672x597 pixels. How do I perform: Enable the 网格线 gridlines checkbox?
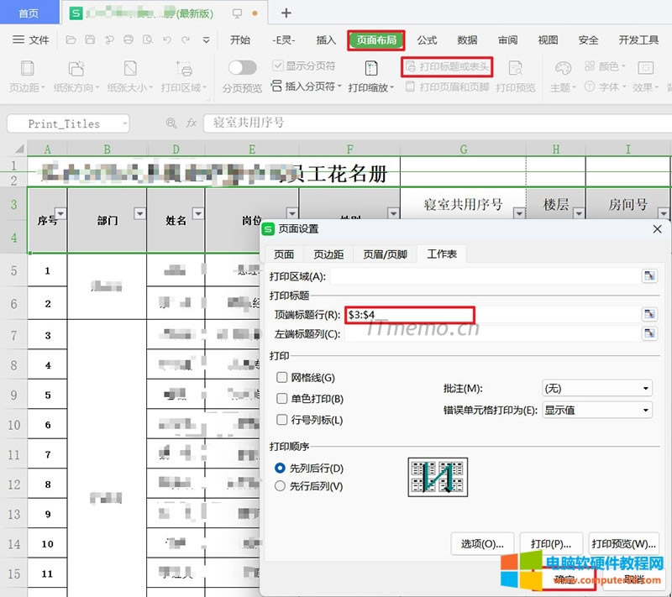click(x=282, y=378)
